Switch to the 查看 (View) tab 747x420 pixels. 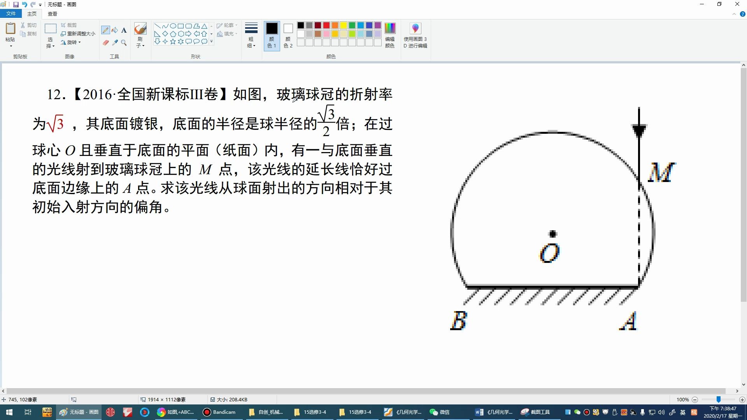pyautogui.click(x=52, y=14)
